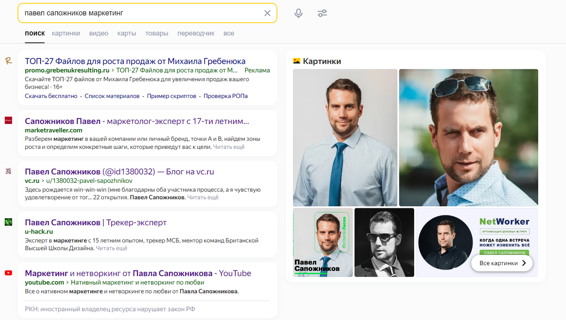Expand the vc.ru snippet with Читать ещё
The height and width of the screenshot is (320, 566).
[203, 197]
